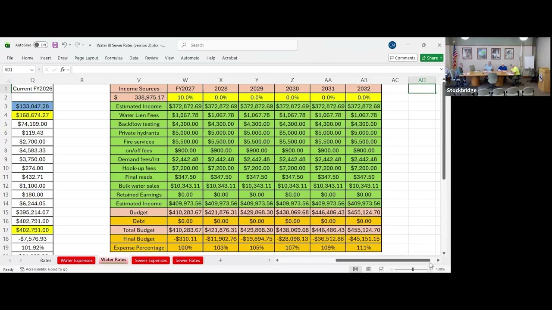Click the horizontal scrollbar thumb
This screenshot has height=310, width=552.
tap(383, 260)
